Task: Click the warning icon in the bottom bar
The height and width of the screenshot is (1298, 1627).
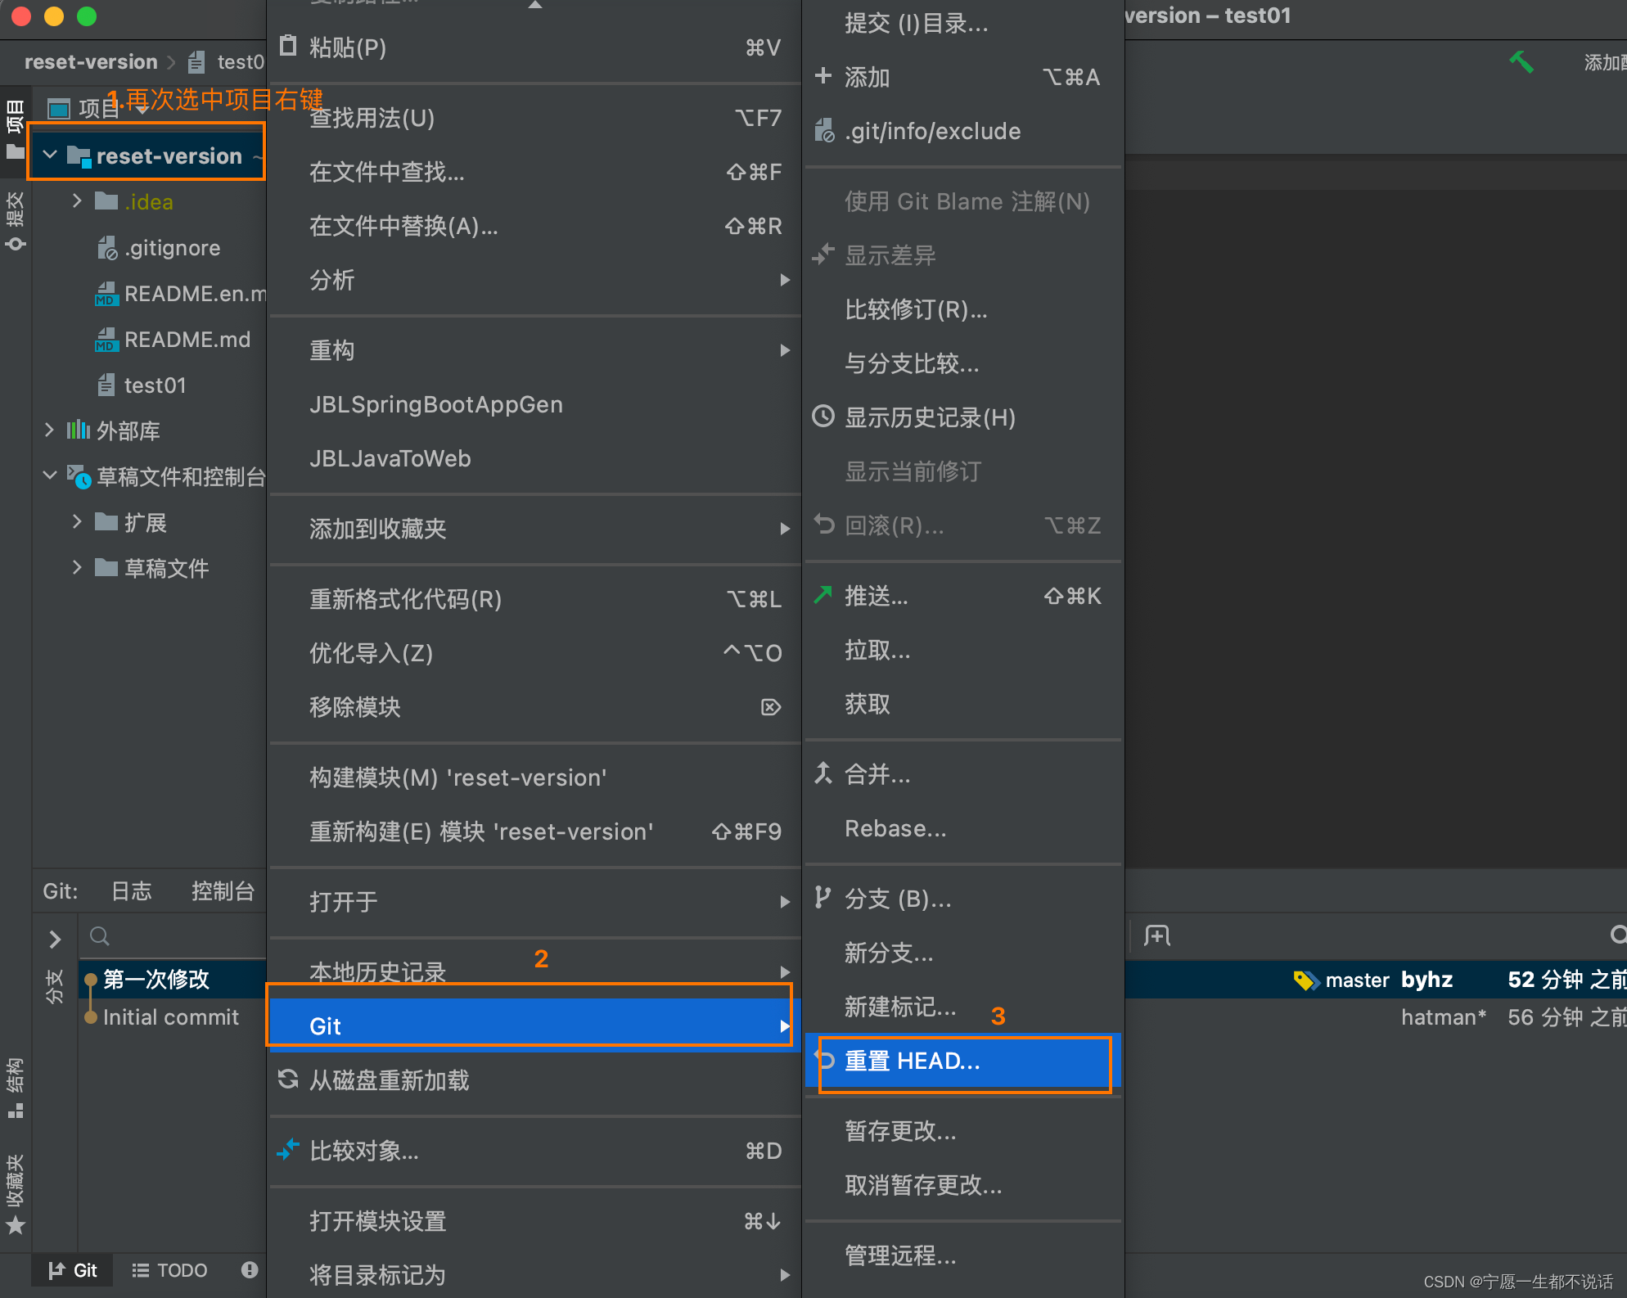Action: click(250, 1269)
